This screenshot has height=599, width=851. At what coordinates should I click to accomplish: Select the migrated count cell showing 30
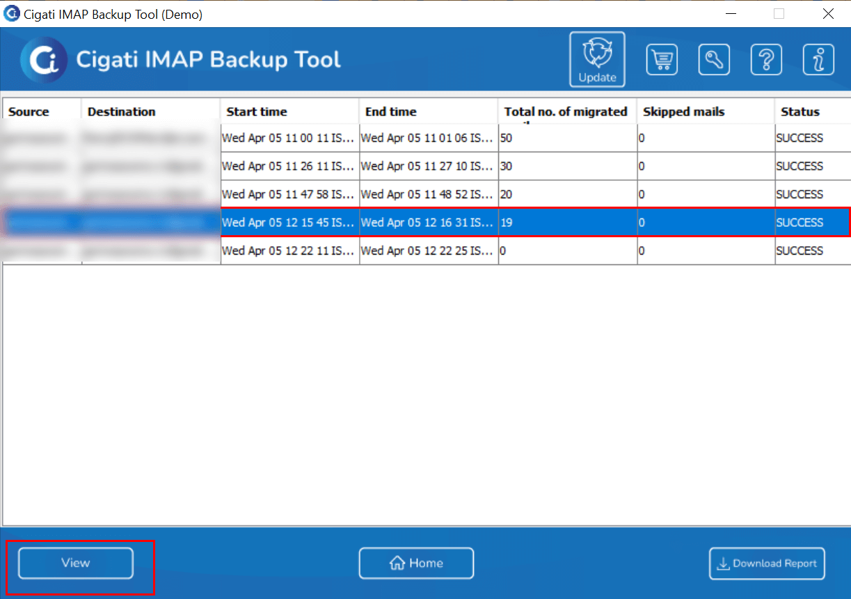(568, 166)
